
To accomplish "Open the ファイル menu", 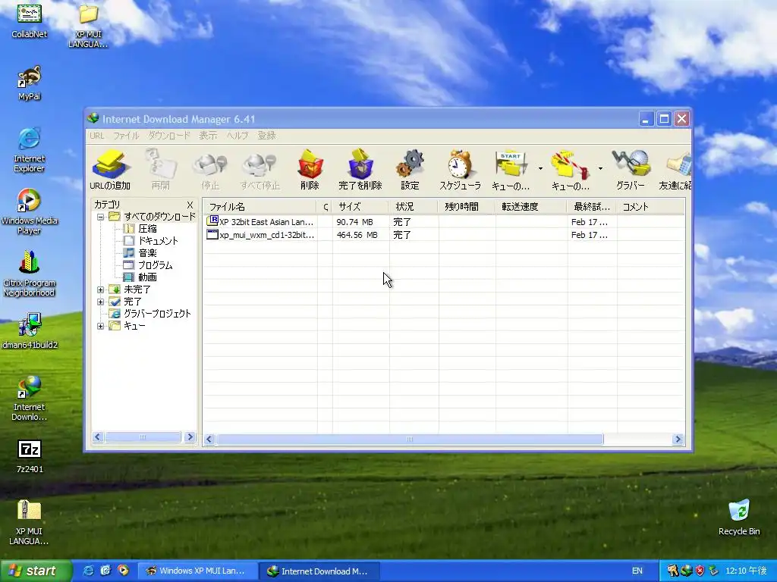I will (x=126, y=135).
